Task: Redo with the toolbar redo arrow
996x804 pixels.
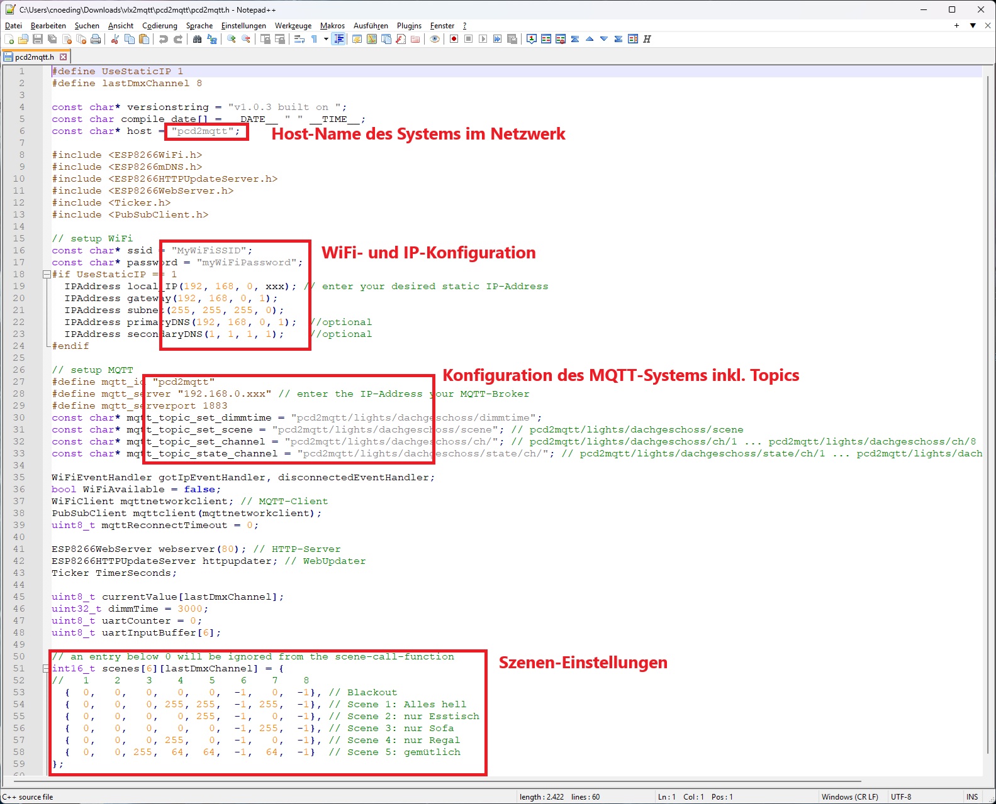Action: click(178, 39)
